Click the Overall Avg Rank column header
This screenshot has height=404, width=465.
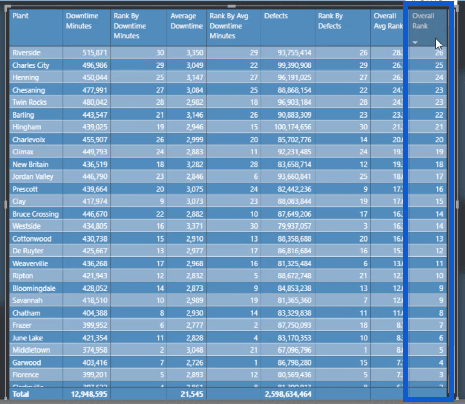(387, 21)
